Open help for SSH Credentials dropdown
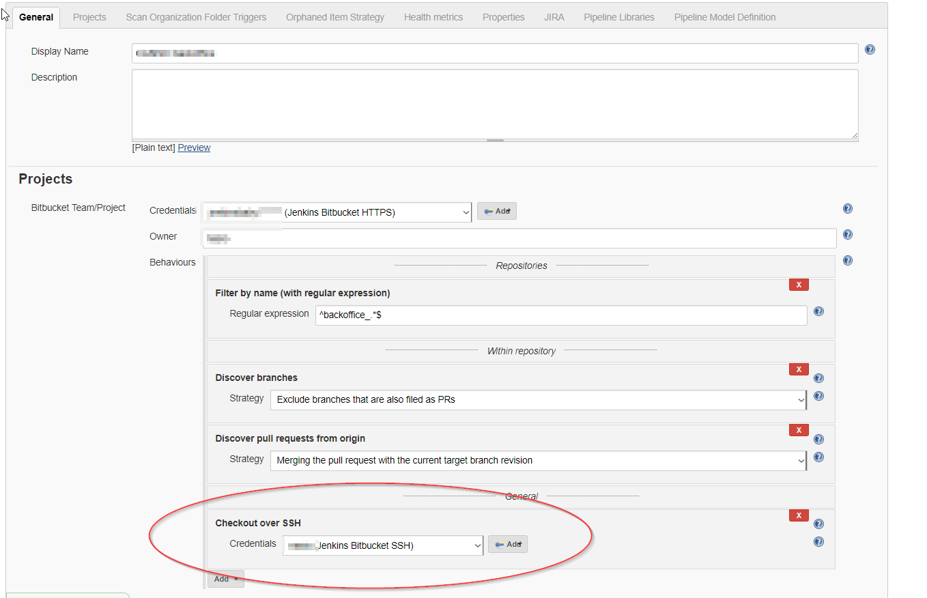The image size is (927, 598). (818, 542)
